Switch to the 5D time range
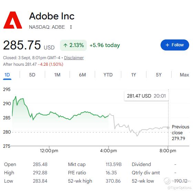 pos(32,75)
